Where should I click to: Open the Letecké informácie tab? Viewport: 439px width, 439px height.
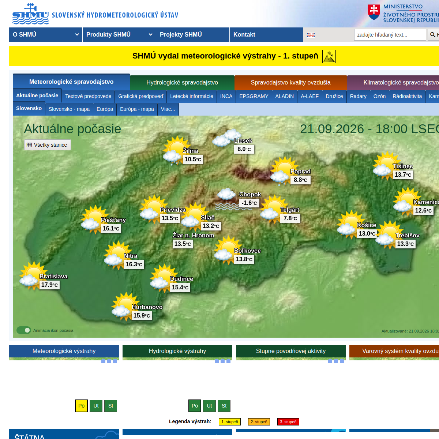pyautogui.click(x=192, y=96)
